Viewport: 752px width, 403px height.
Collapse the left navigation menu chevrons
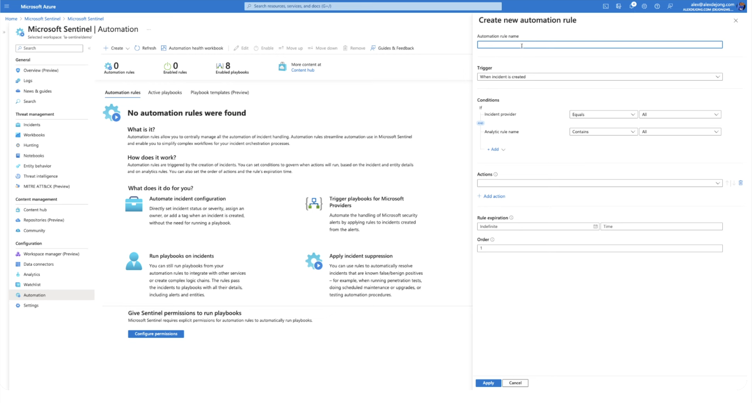(89, 48)
